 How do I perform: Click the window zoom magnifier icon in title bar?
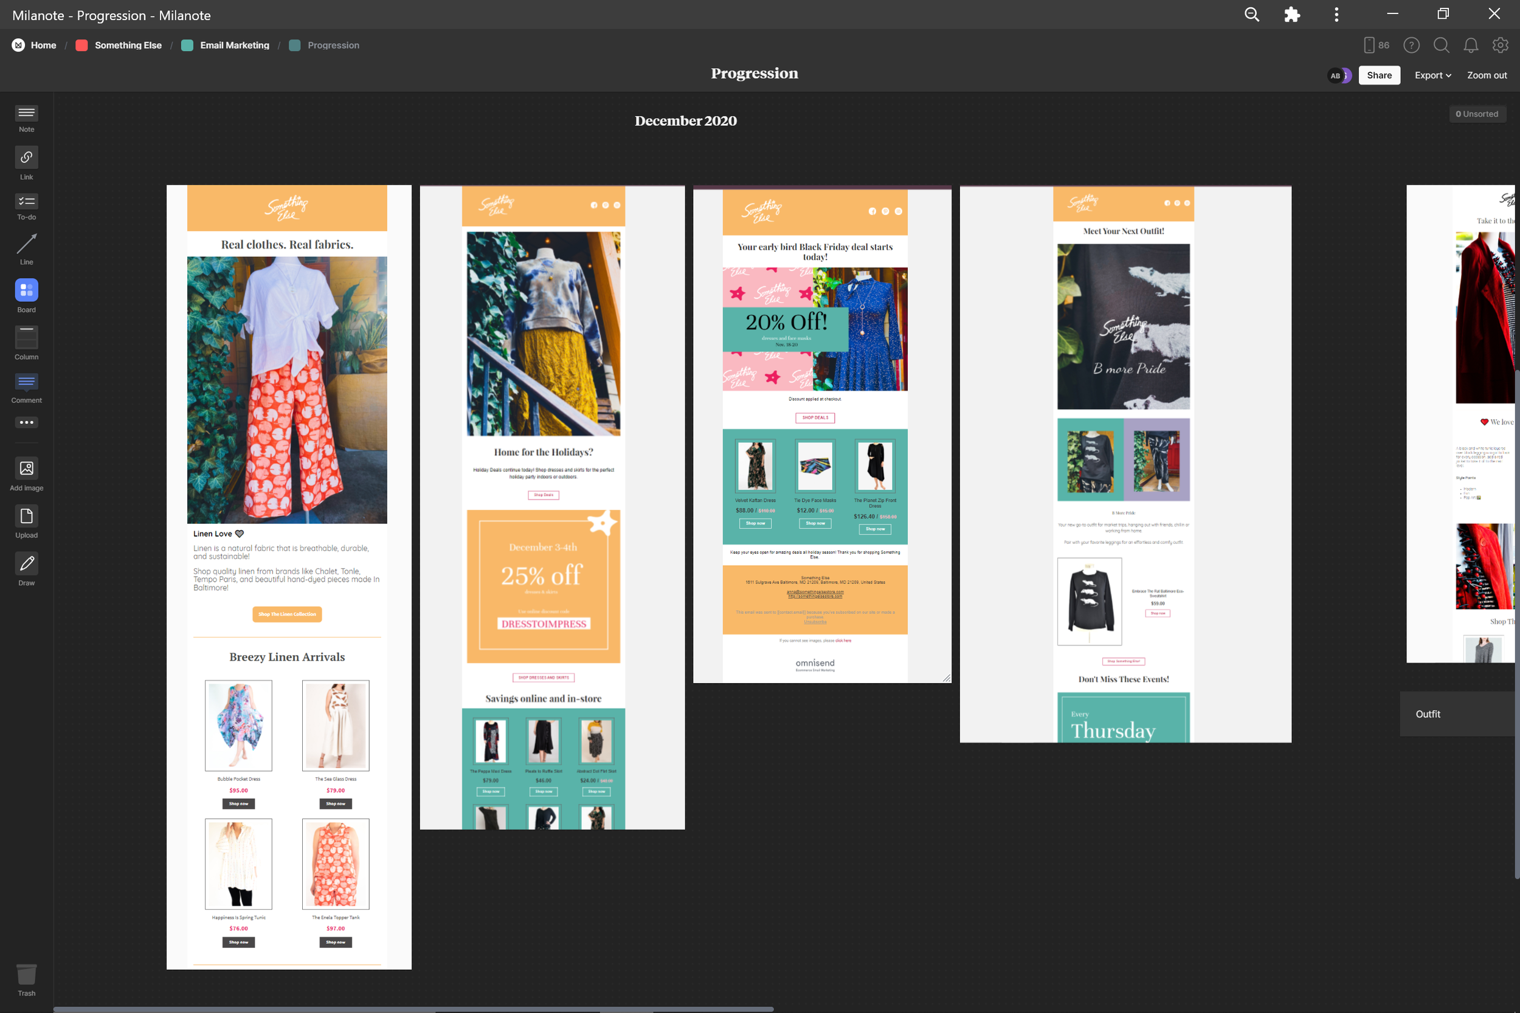point(1252,14)
